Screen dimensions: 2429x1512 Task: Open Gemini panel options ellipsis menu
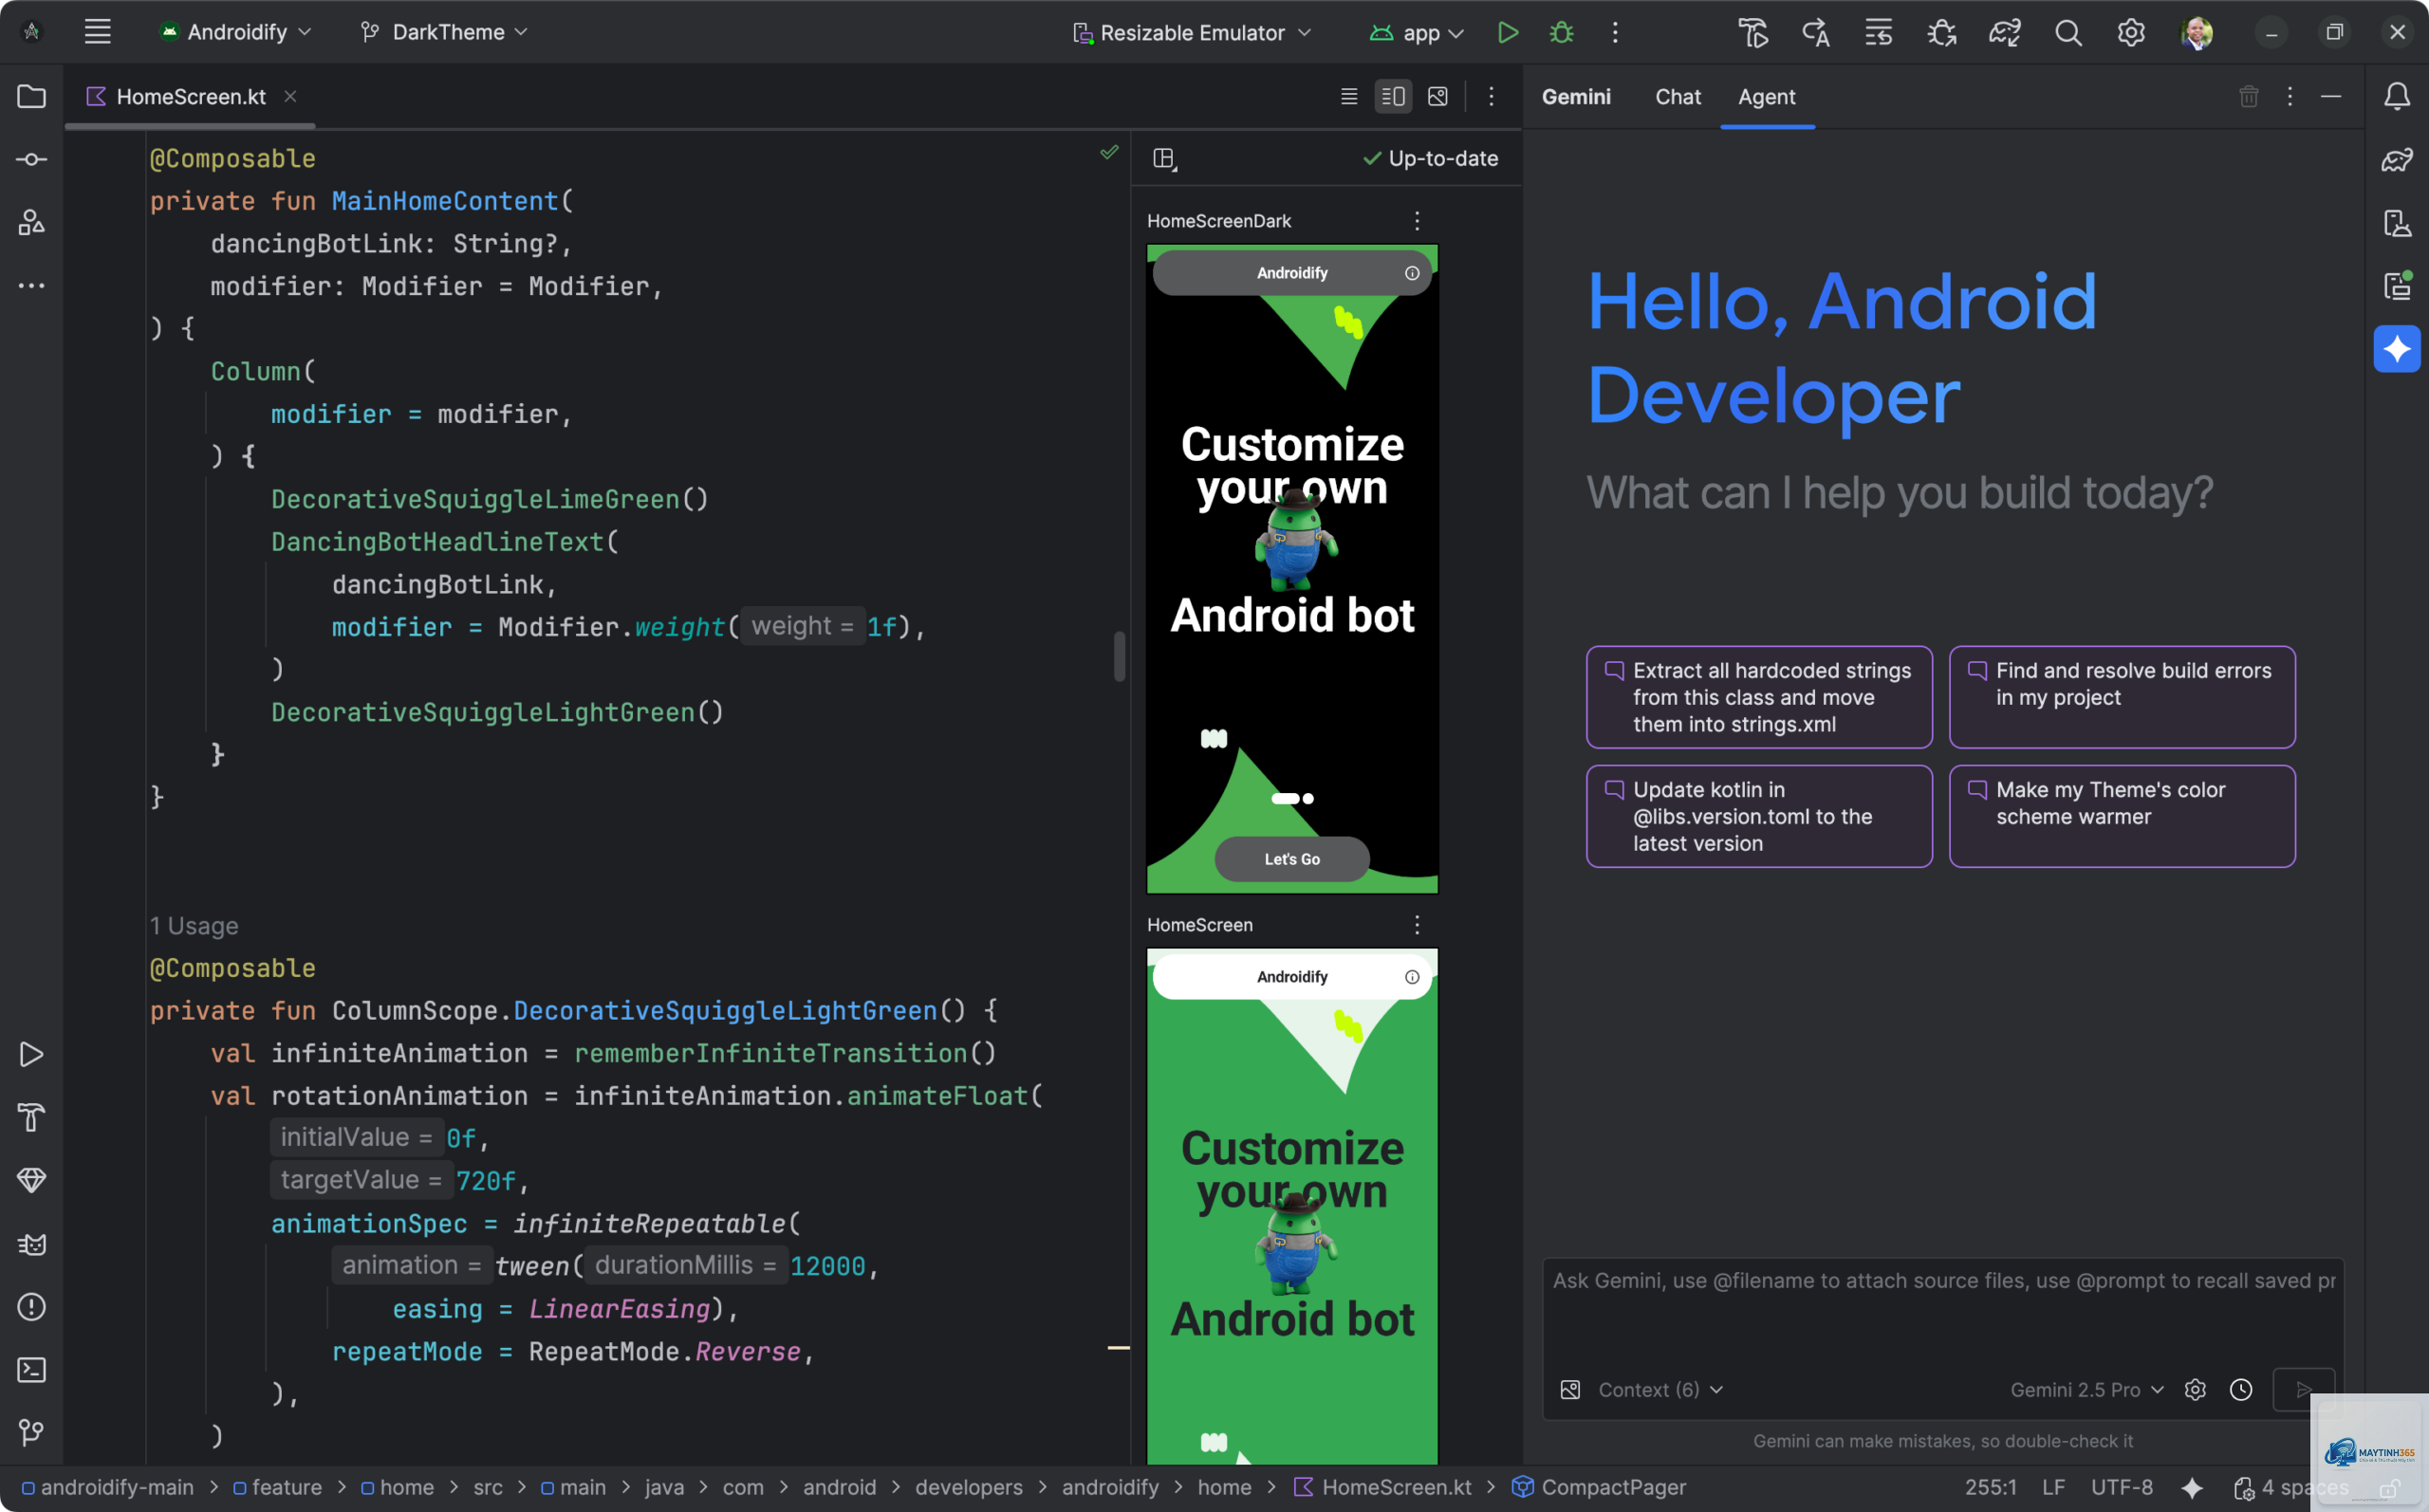point(2289,96)
